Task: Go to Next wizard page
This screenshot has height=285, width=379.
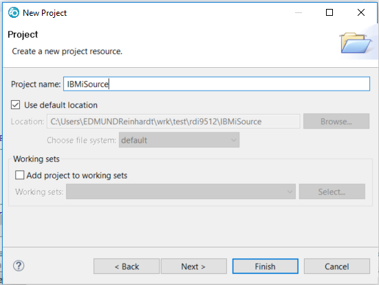Action: (194, 266)
